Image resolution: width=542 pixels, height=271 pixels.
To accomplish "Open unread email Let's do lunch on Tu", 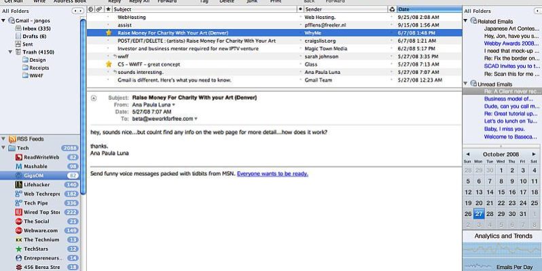I will point(511,121).
